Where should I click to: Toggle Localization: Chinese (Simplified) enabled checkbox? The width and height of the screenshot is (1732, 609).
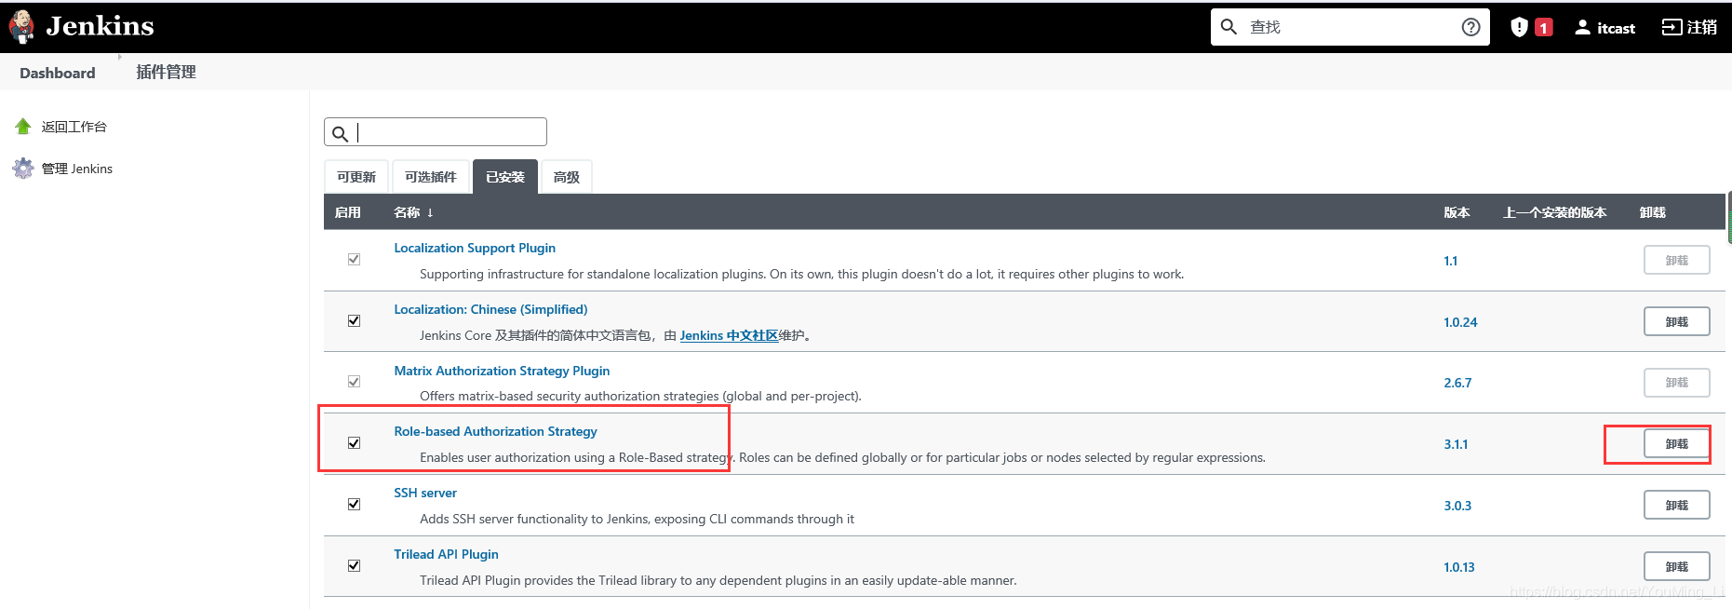point(354,320)
